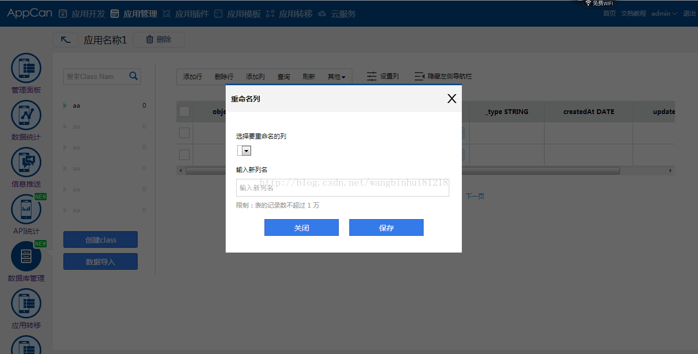Image resolution: width=698 pixels, height=354 pixels.
Task: Click the AppCan logo
Action: (29, 13)
